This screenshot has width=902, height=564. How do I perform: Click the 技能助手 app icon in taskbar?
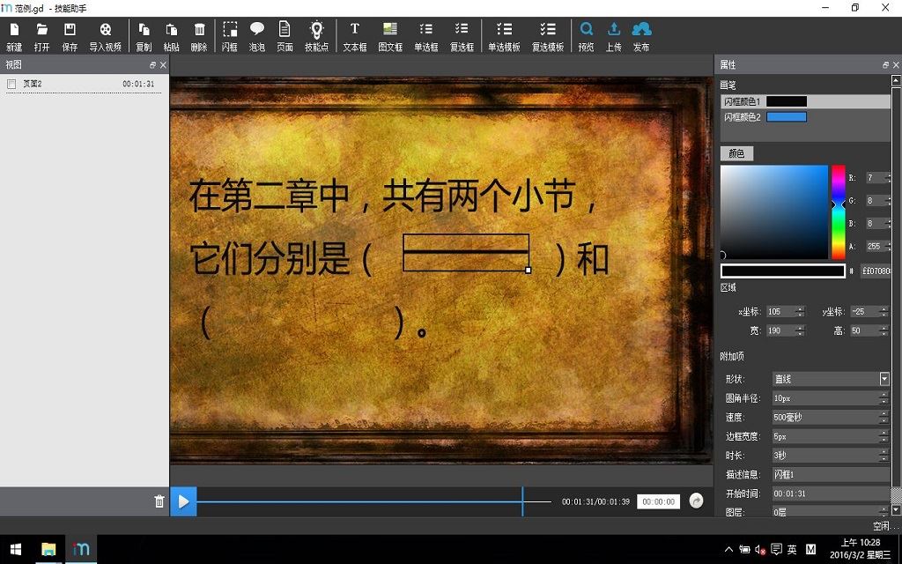[x=81, y=550]
